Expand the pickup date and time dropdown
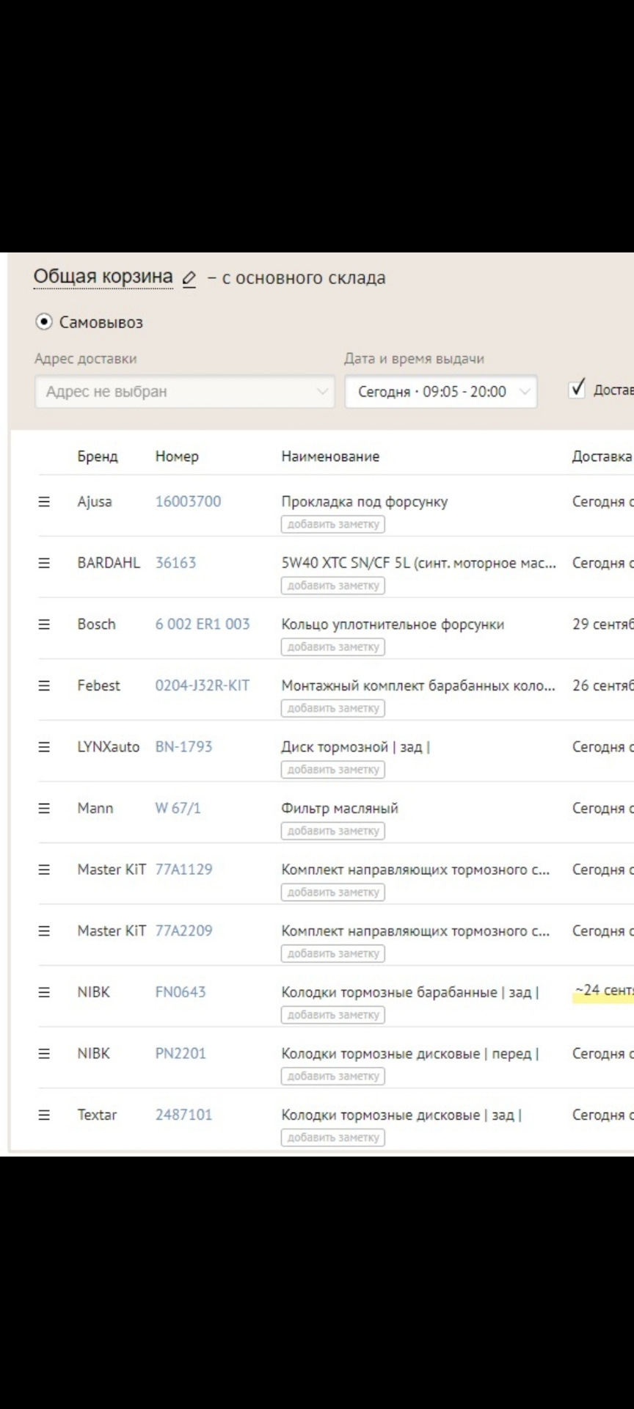 point(440,392)
